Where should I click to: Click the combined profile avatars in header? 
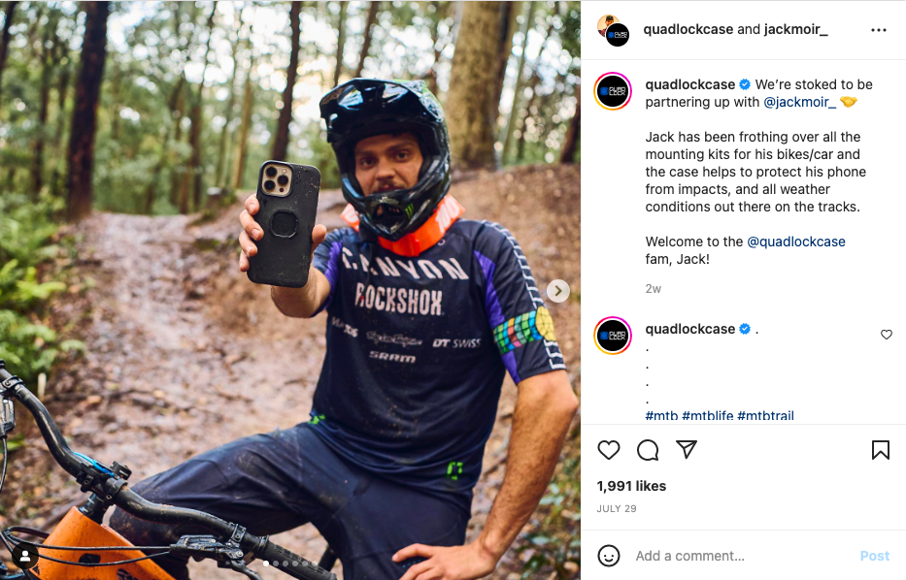(614, 30)
